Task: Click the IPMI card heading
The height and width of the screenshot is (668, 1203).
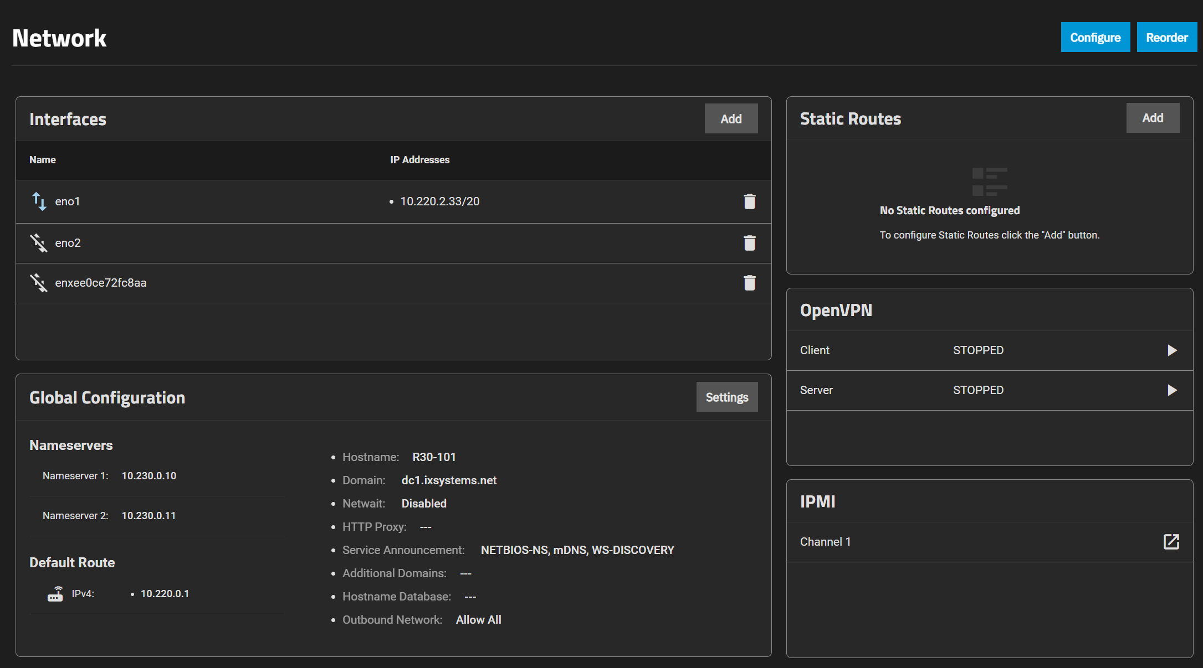Action: pyautogui.click(x=817, y=501)
